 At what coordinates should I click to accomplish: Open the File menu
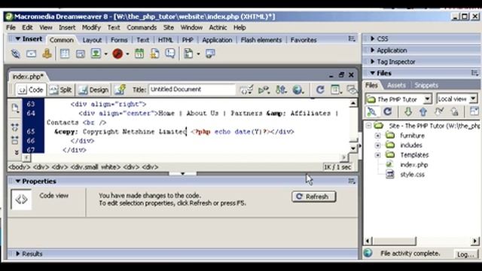coord(11,27)
